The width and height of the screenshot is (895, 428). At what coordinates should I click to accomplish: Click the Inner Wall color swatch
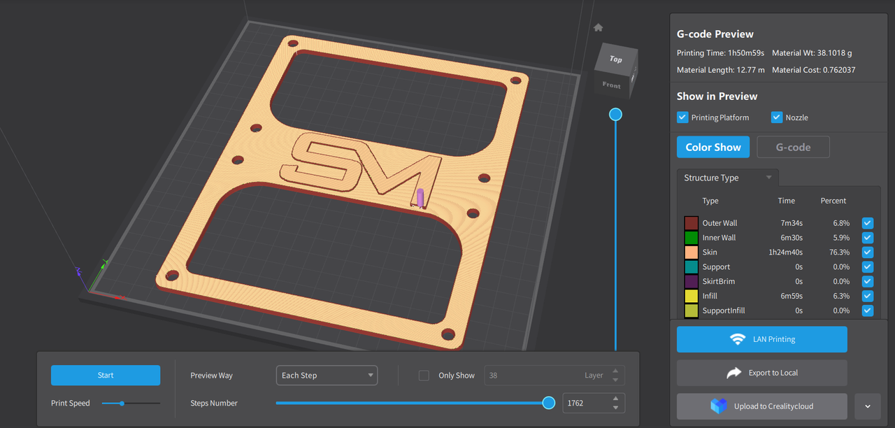pyautogui.click(x=691, y=238)
